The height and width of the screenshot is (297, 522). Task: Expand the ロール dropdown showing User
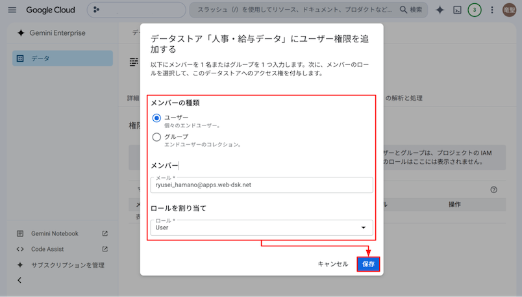[262, 227]
